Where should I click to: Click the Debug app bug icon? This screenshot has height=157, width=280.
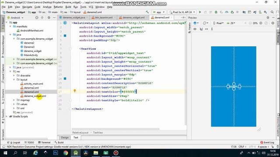click(x=216, y=12)
